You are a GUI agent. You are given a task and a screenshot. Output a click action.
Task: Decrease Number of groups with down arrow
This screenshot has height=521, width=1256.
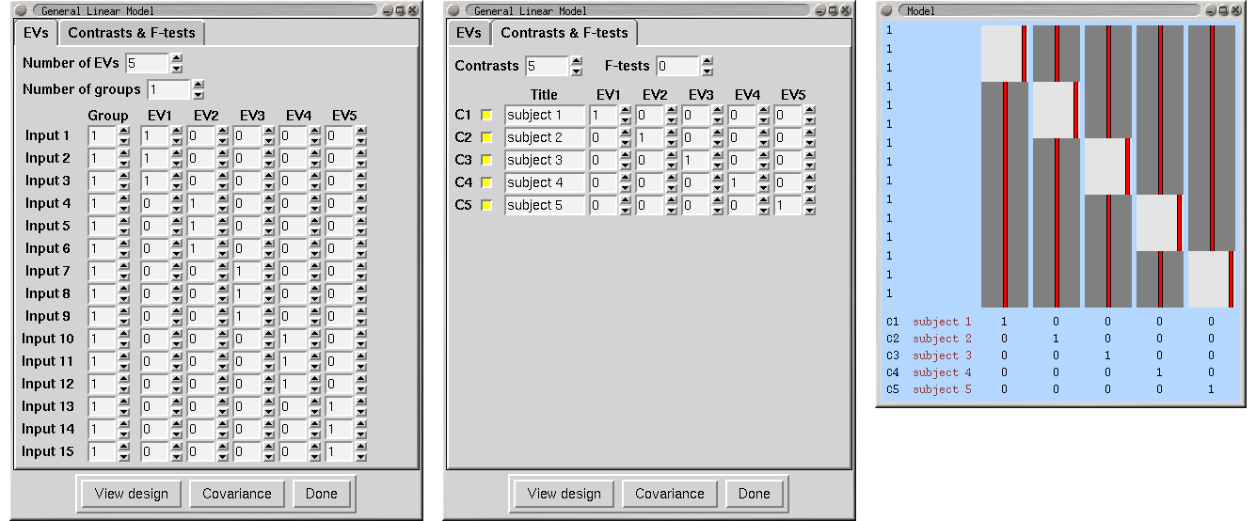tap(198, 95)
